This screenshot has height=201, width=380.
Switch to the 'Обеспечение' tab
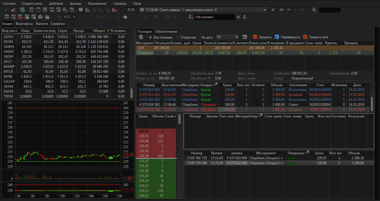coord(166,31)
